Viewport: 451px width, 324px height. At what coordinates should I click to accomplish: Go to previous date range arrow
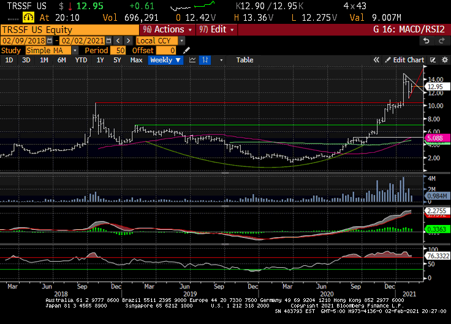pyautogui.click(x=118, y=40)
